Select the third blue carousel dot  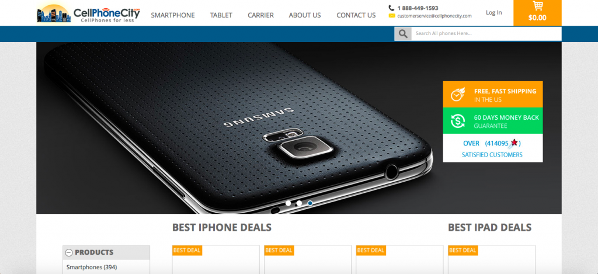(310, 203)
